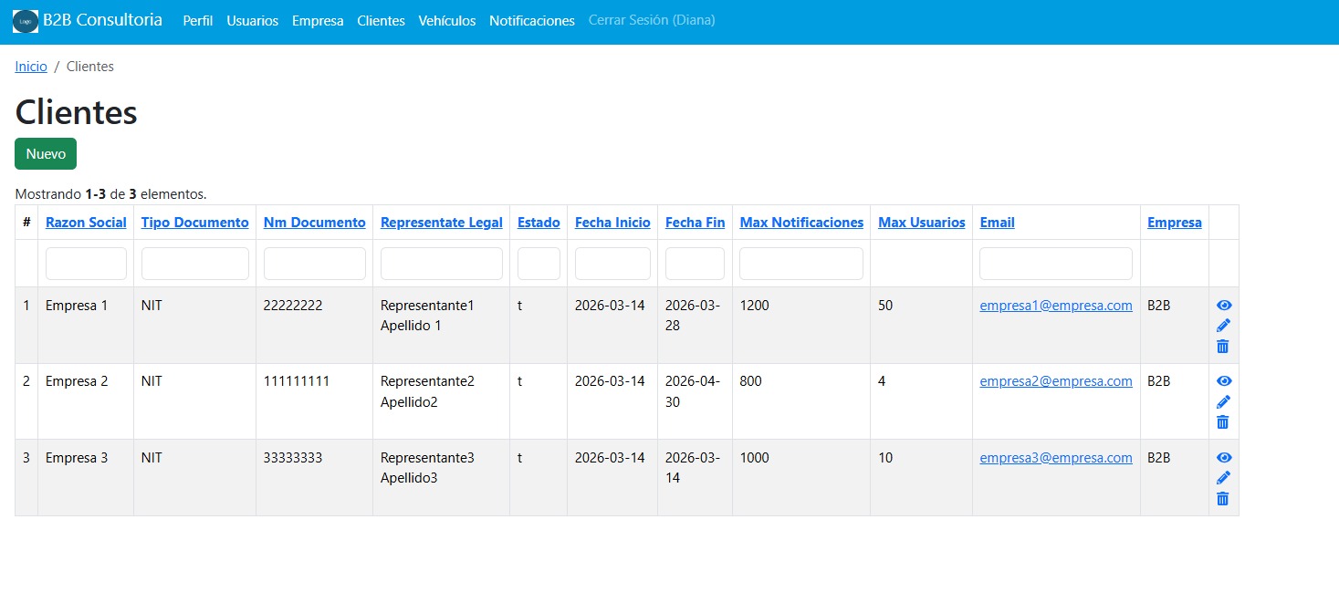The height and width of the screenshot is (613, 1339).
Task: Click the B2B Consultoria brand title
Action: 103,19
